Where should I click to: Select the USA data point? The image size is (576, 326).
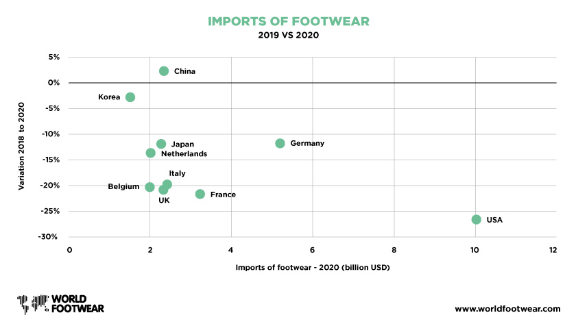pyautogui.click(x=476, y=220)
